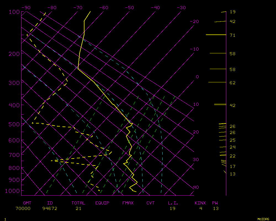Click the GMT label below the chart
The image size is (276, 221).
[x=27, y=203]
